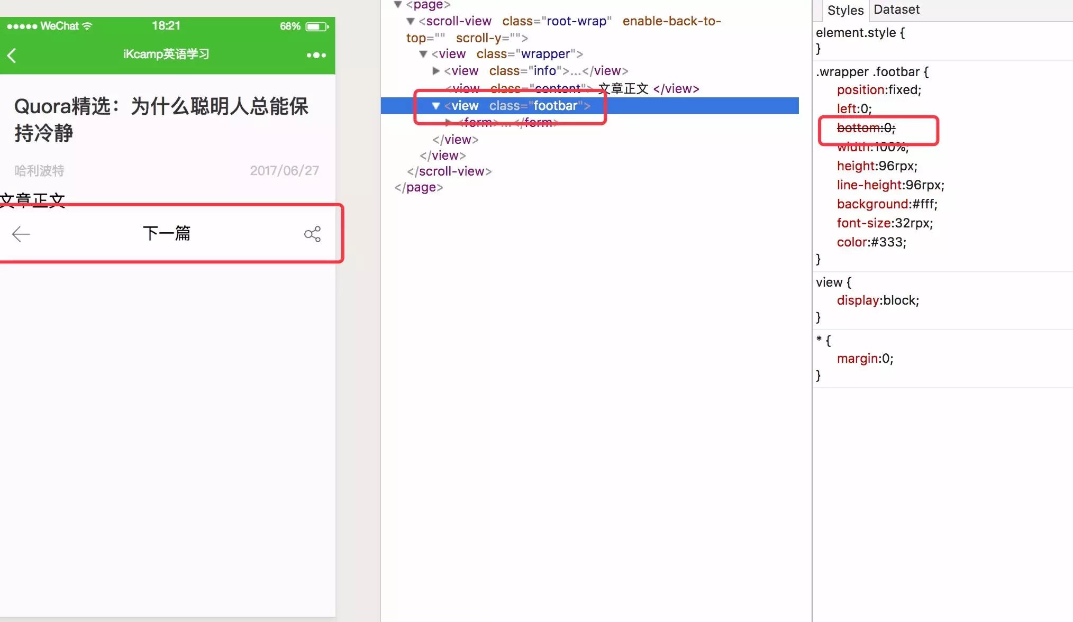
Task: Click the battery icon in the status bar
Action: coord(317,26)
